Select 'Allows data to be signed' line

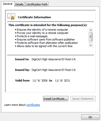click(x=44, y=46)
